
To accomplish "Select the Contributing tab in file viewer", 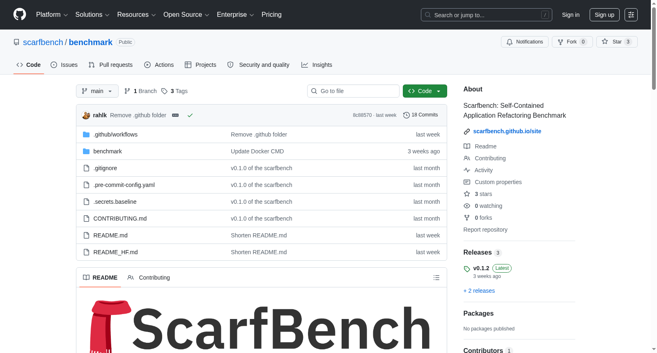I will point(149,278).
